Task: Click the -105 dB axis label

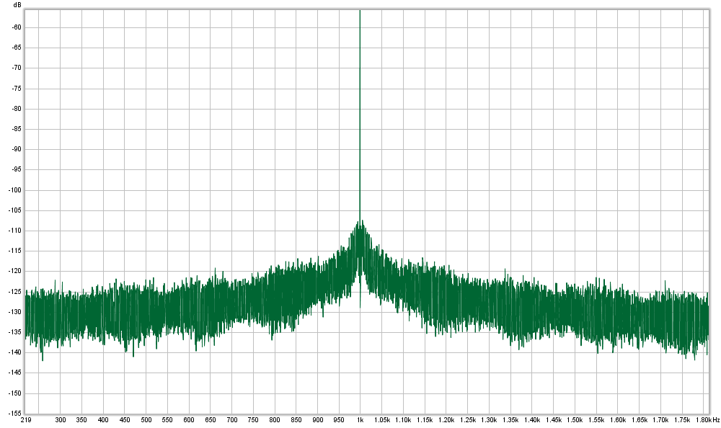Action: [15, 210]
